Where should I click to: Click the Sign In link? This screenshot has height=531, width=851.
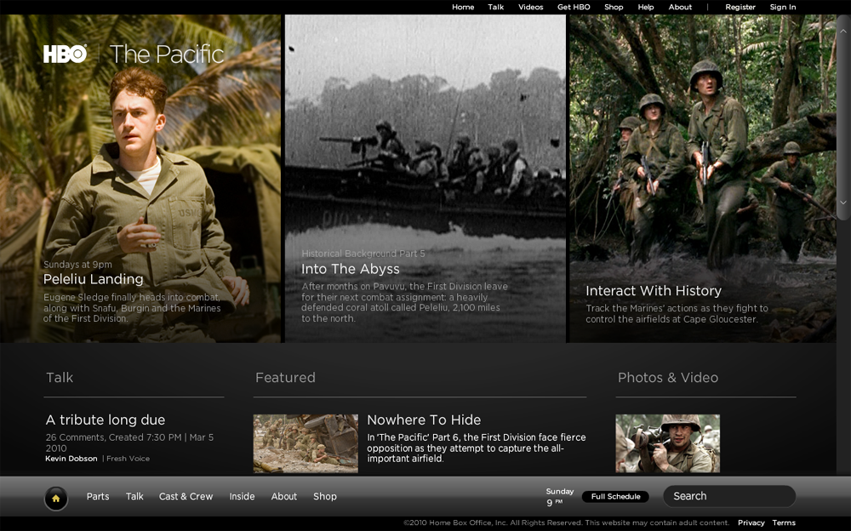coord(783,7)
